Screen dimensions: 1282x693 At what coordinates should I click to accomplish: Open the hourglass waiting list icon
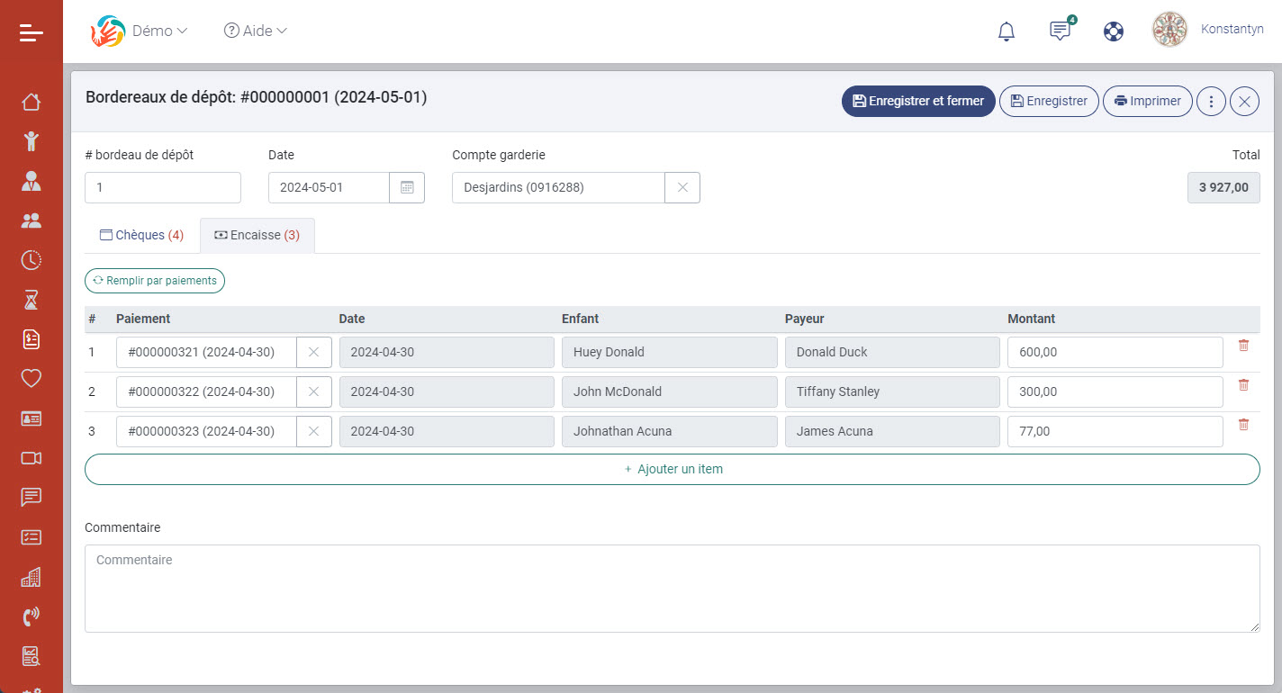pos(32,299)
